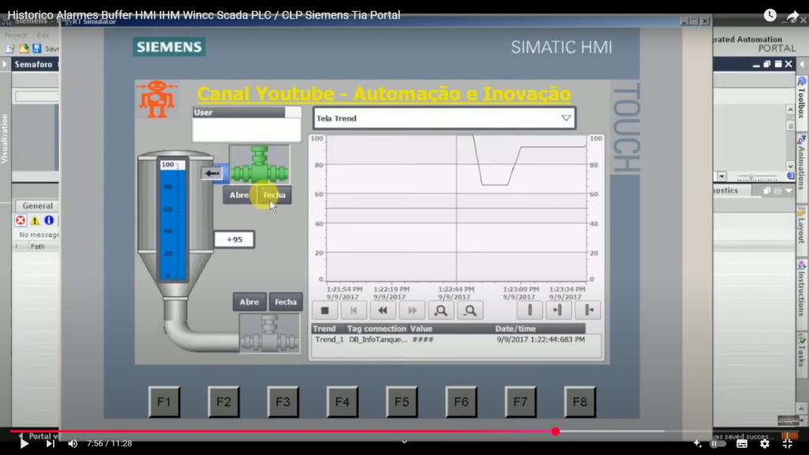Click the F5 HMI key

tap(402, 402)
